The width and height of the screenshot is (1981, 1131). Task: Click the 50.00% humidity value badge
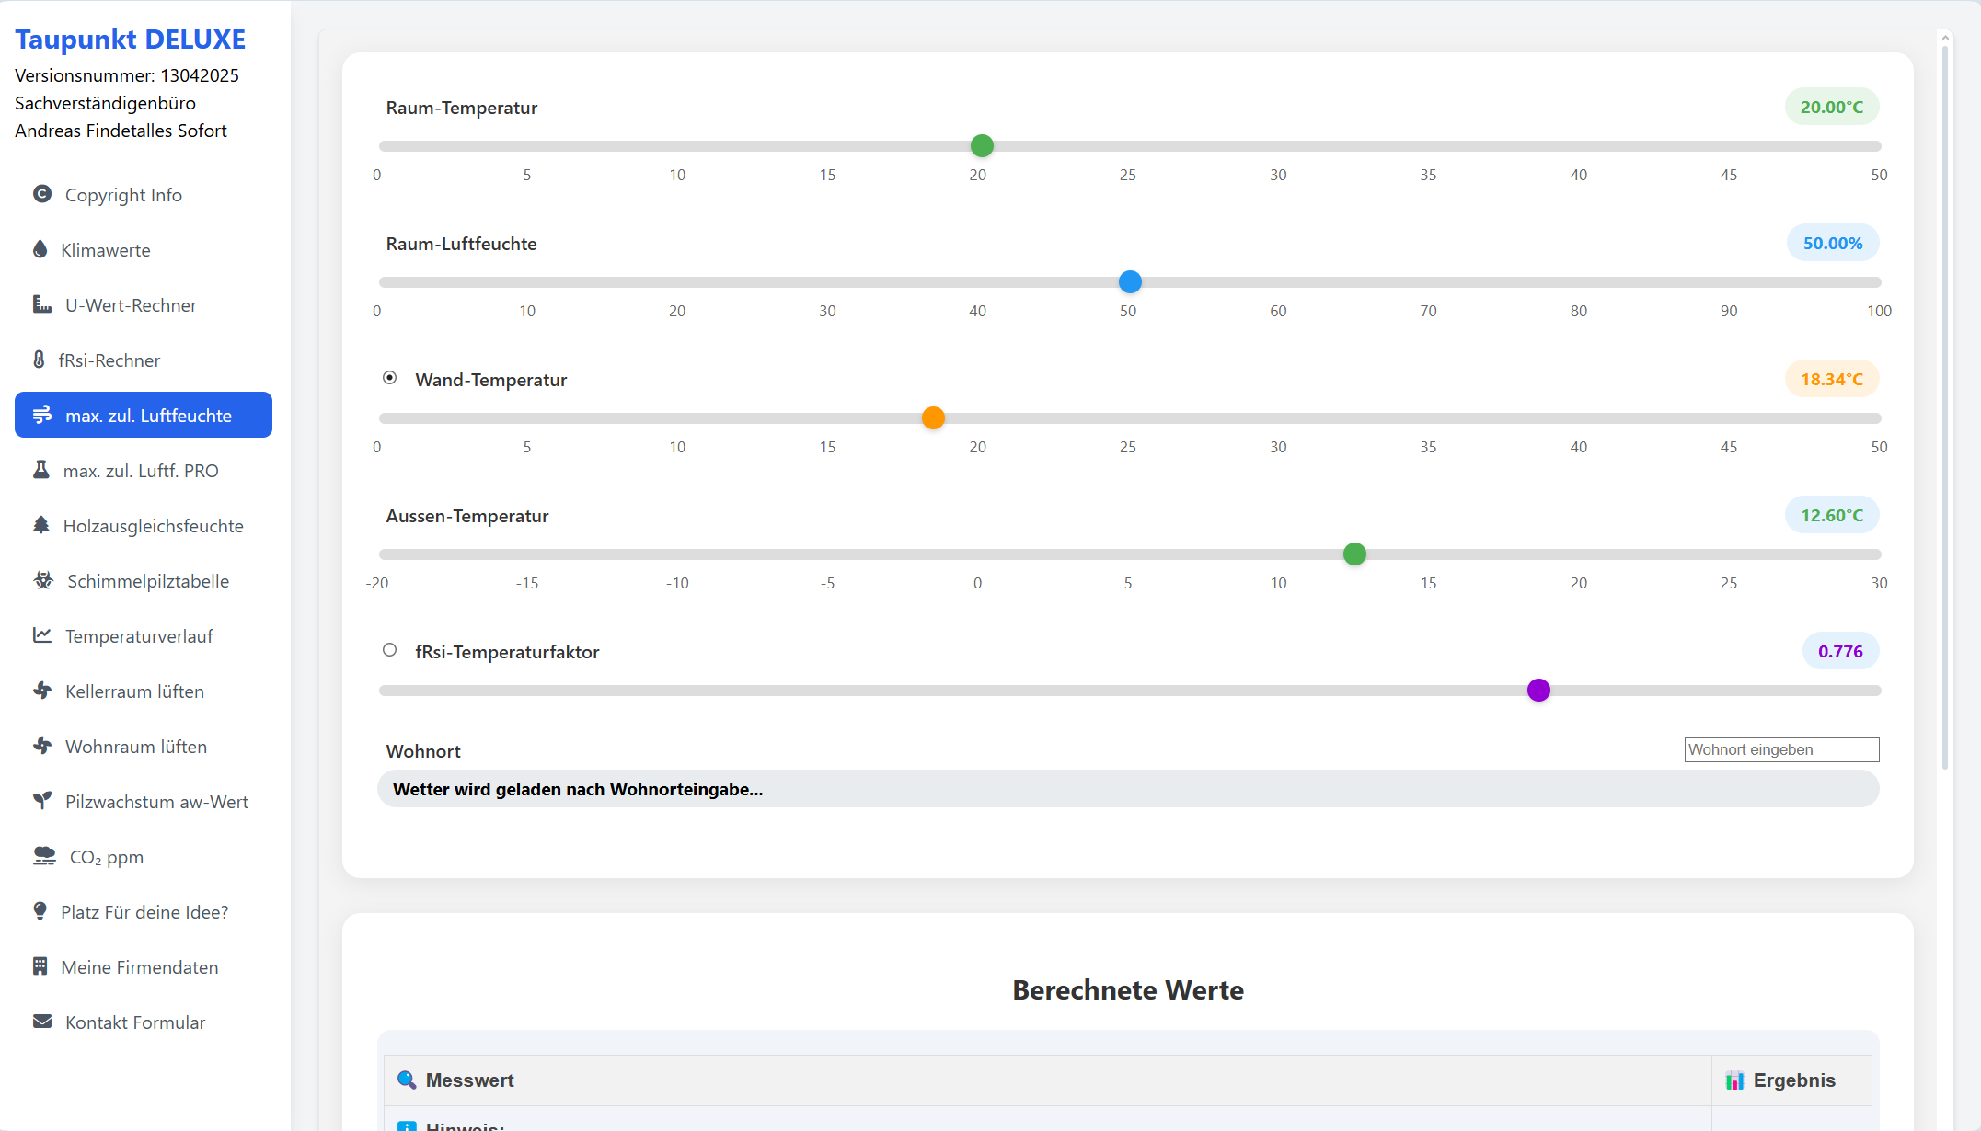[x=1832, y=243]
